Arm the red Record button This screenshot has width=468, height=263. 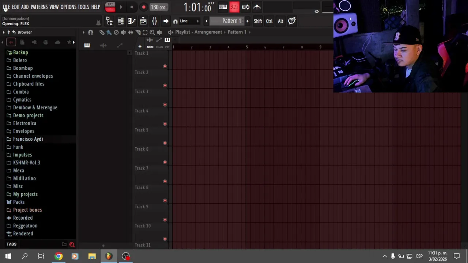[144, 7]
